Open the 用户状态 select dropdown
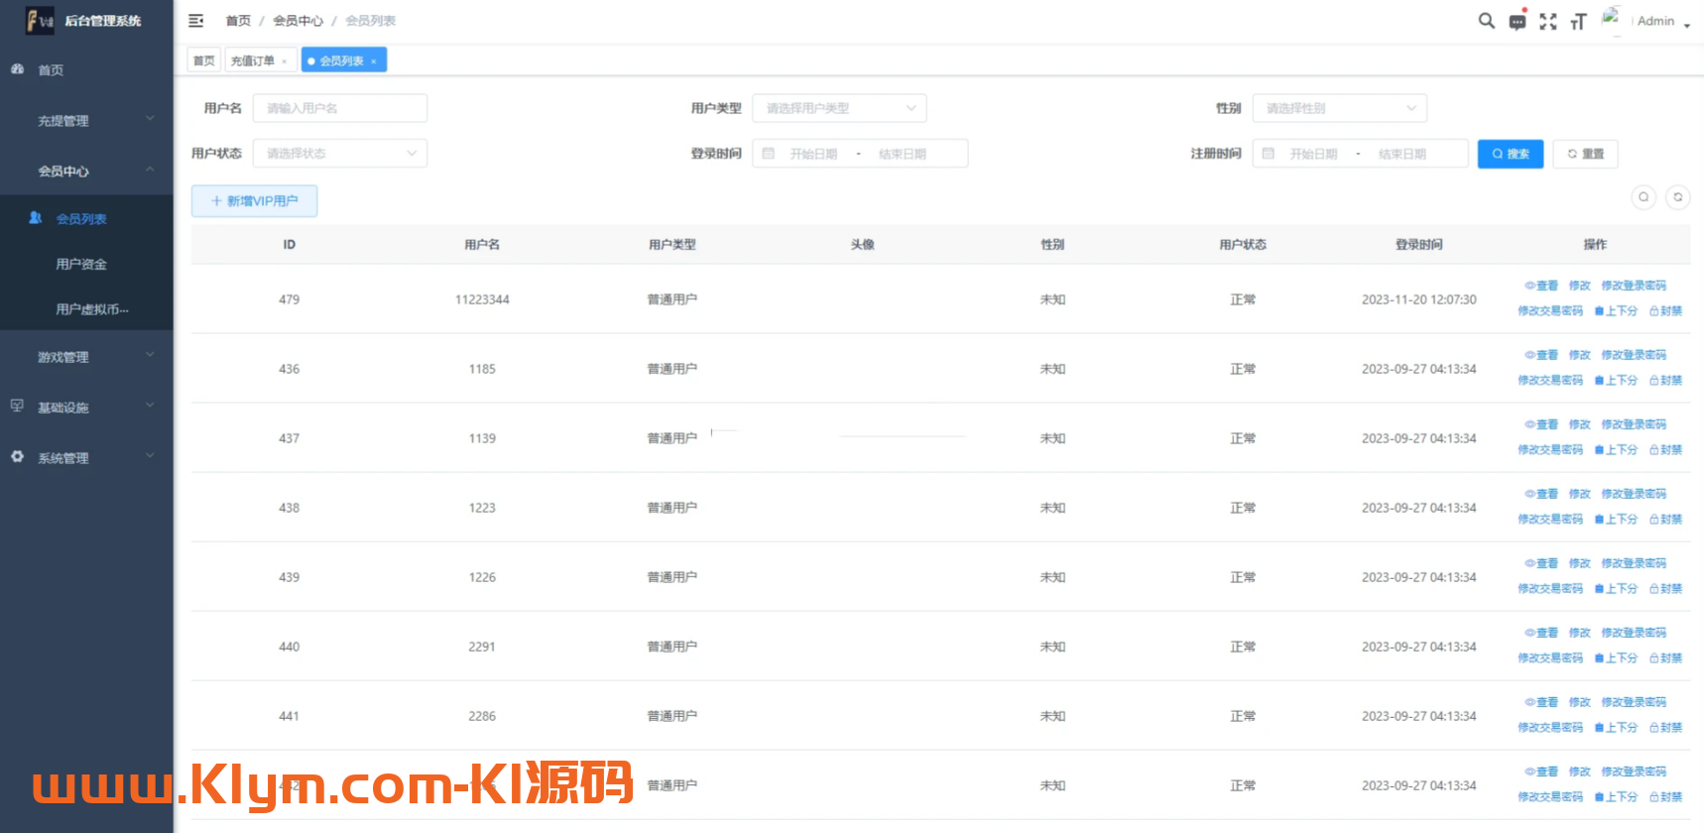 339,154
